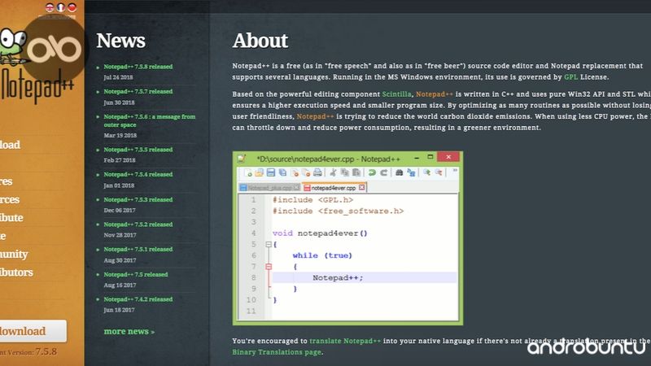Open Notepad++ 7.5.8 released news link
Image resolution: width=651 pixels, height=366 pixels.
[138, 67]
